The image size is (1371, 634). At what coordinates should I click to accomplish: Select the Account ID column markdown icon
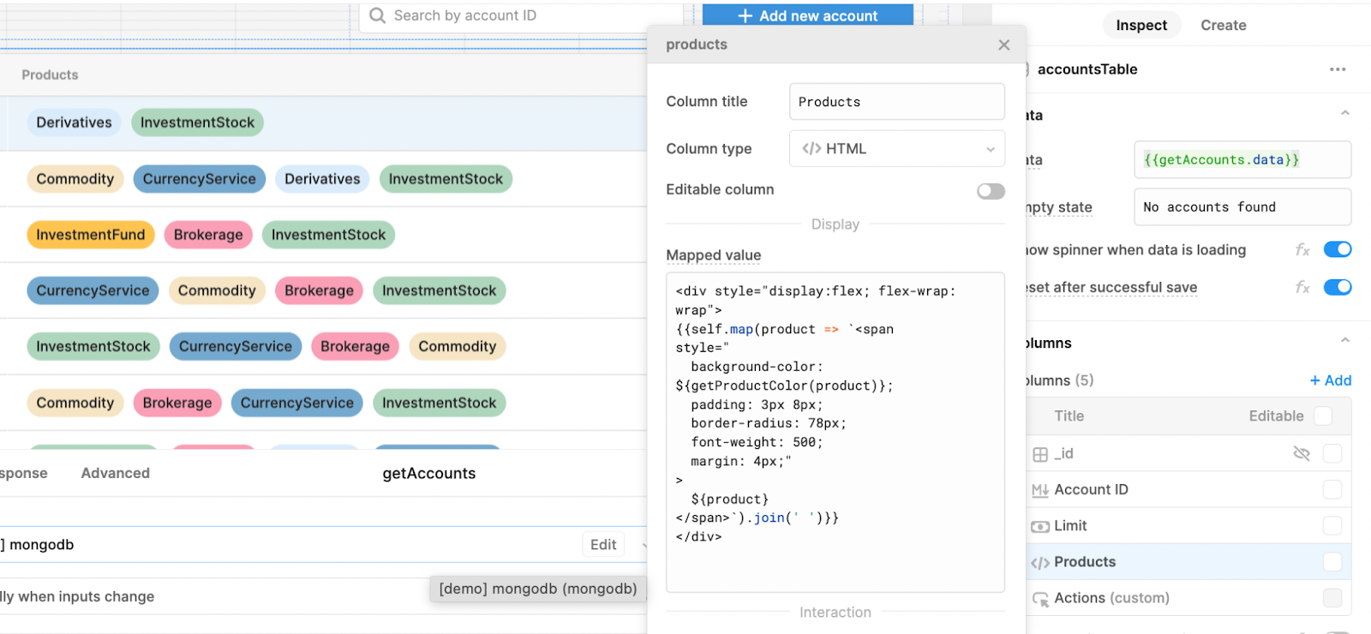click(1040, 490)
